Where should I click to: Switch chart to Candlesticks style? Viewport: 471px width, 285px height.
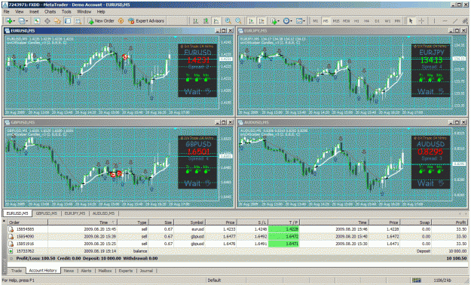pos(206,21)
